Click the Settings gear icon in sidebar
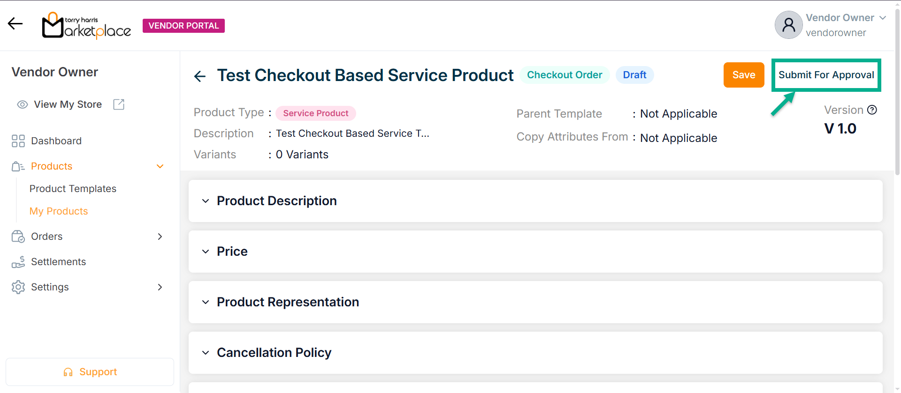This screenshot has width=901, height=393. [18, 287]
